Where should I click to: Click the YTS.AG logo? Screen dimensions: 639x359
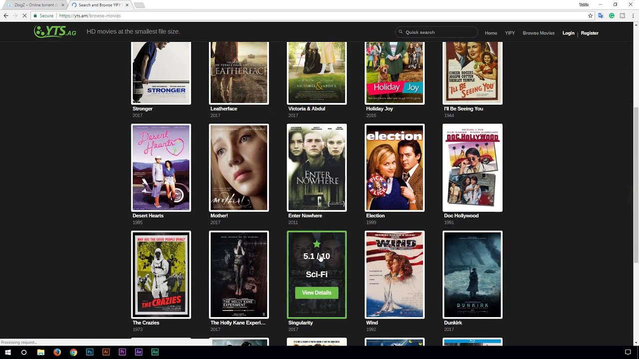click(x=55, y=32)
